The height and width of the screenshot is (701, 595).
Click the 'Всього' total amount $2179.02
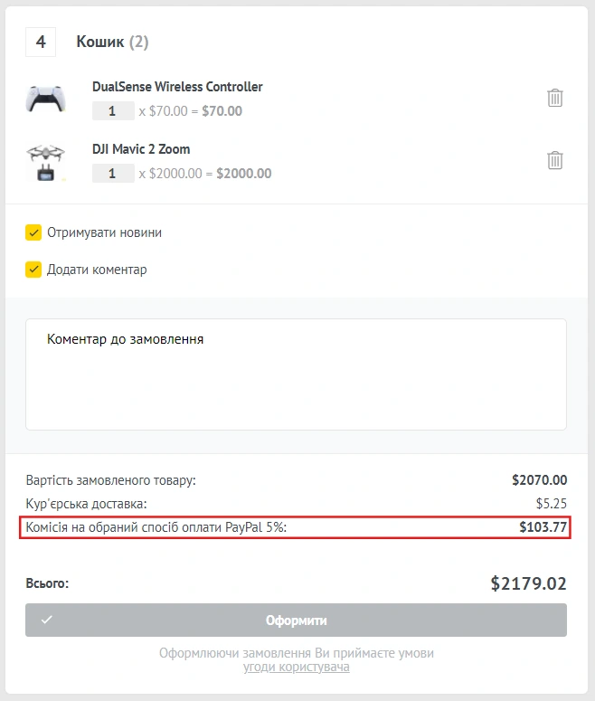(528, 583)
